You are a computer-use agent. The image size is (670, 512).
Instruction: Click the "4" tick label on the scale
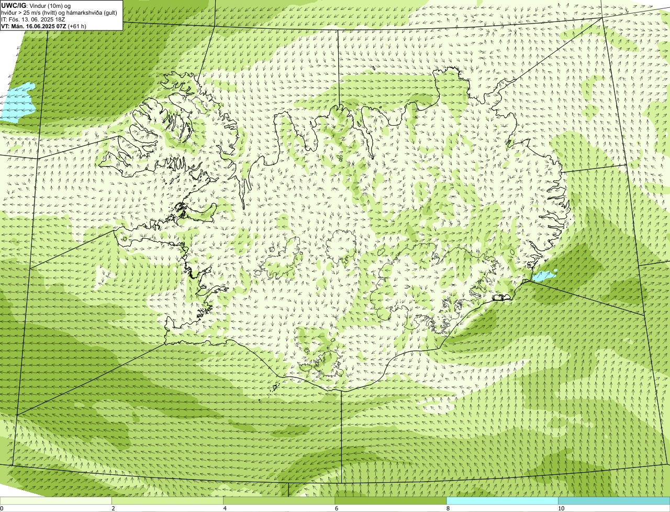click(225, 508)
